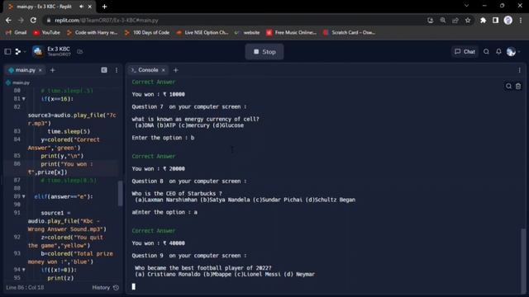529x297 pixels.
Task: Toggle the editor pane layout icon
Action: [104, 70]
